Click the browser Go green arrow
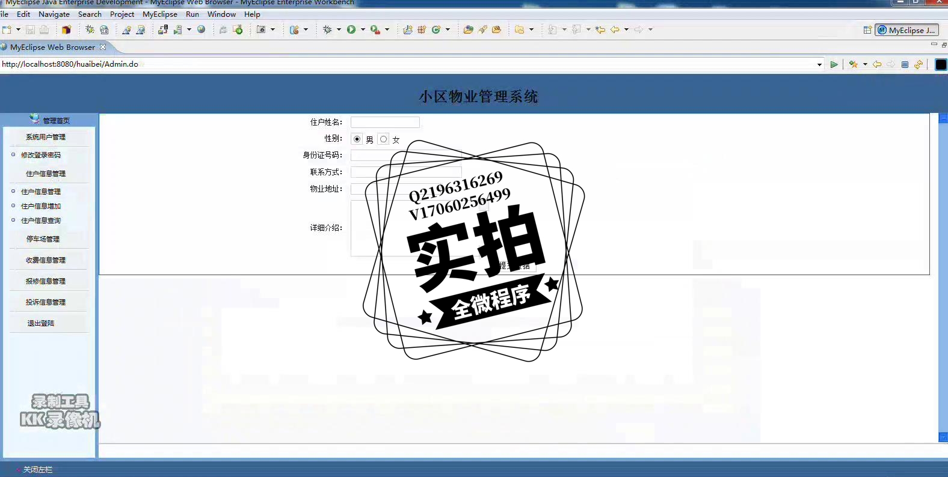Viewport: 948px width, 477px height. pyautogui.click(x=834, y=64)
